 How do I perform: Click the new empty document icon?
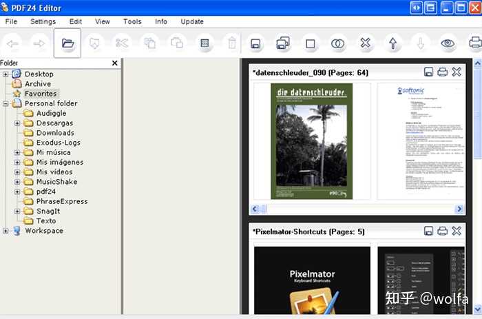(310, 43)
